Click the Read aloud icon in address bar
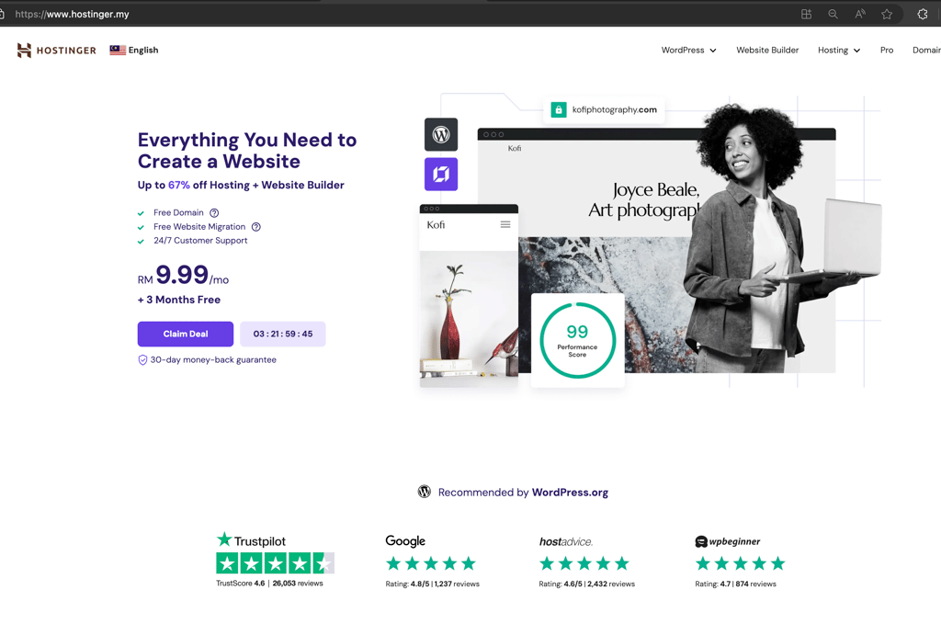Viewport: 941px width, 624px height. [x=860, y=14]
